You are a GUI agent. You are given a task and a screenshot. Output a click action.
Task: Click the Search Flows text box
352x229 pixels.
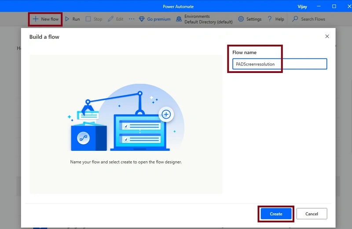pyautogui.click(x=313, y=19)
